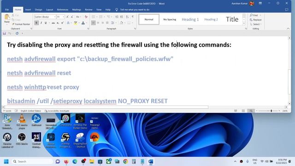
Task: Open the Paragraph dialog launcher
Action: pyautogui.click(x=135, y=29)
